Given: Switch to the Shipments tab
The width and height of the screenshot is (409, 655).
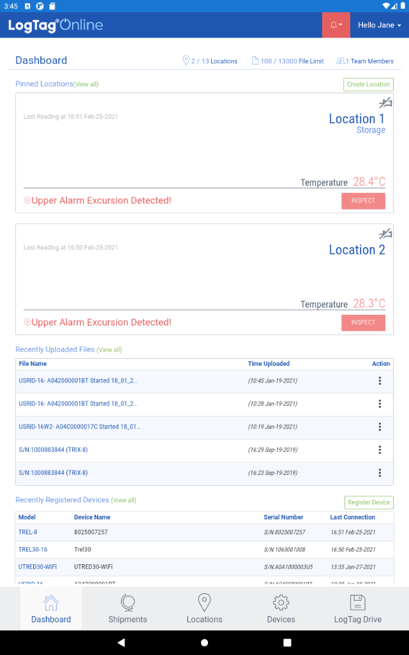Looking at the screenshot, I should [128, 608].
